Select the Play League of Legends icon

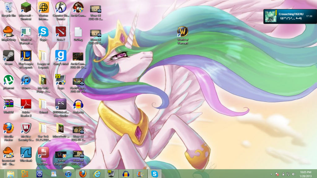point(26,59)
